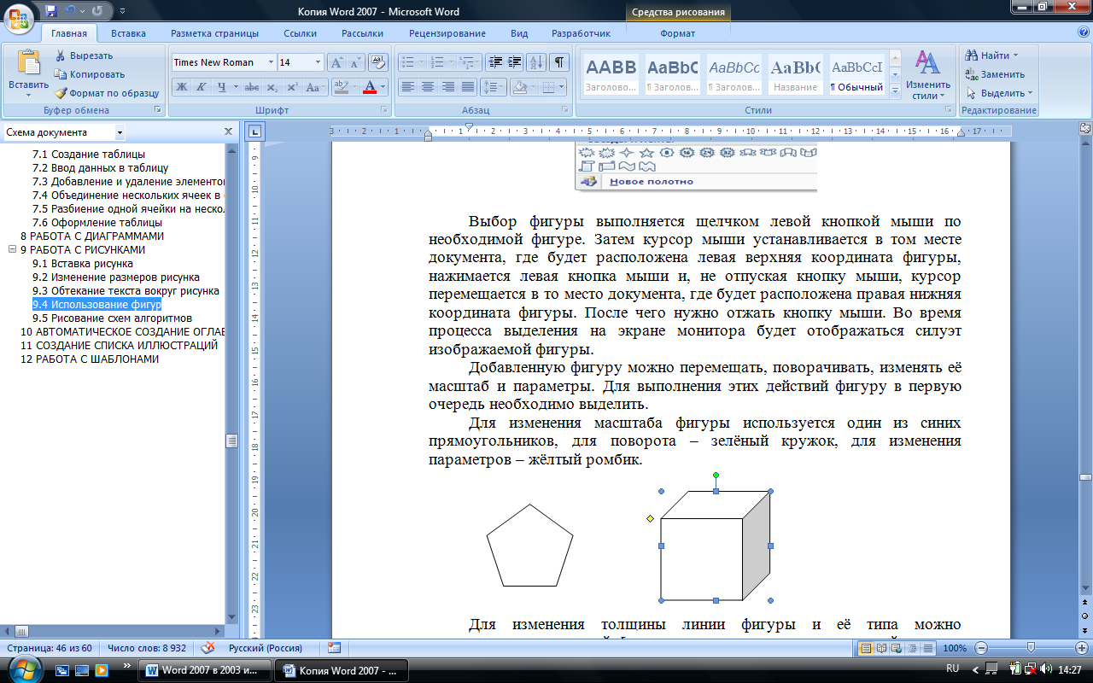Apply the red font color
Image resolution: width=1093 pixels, height=683 pixels.
pyautogui.click(x=370, y=87)
